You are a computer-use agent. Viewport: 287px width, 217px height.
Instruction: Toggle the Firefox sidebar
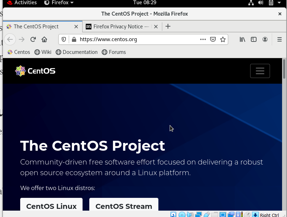[253, 39]
